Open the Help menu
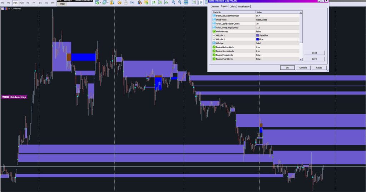 tap(62, 4)
